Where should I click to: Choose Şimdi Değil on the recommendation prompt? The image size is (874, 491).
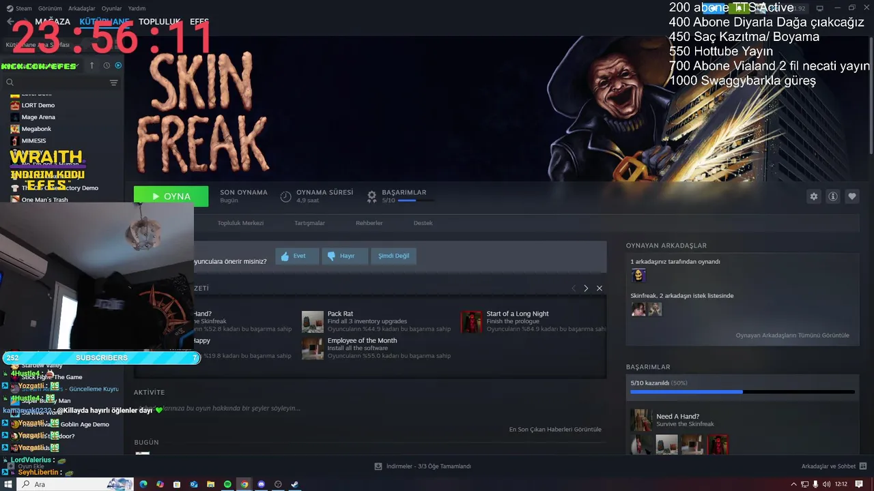point(393,256)
